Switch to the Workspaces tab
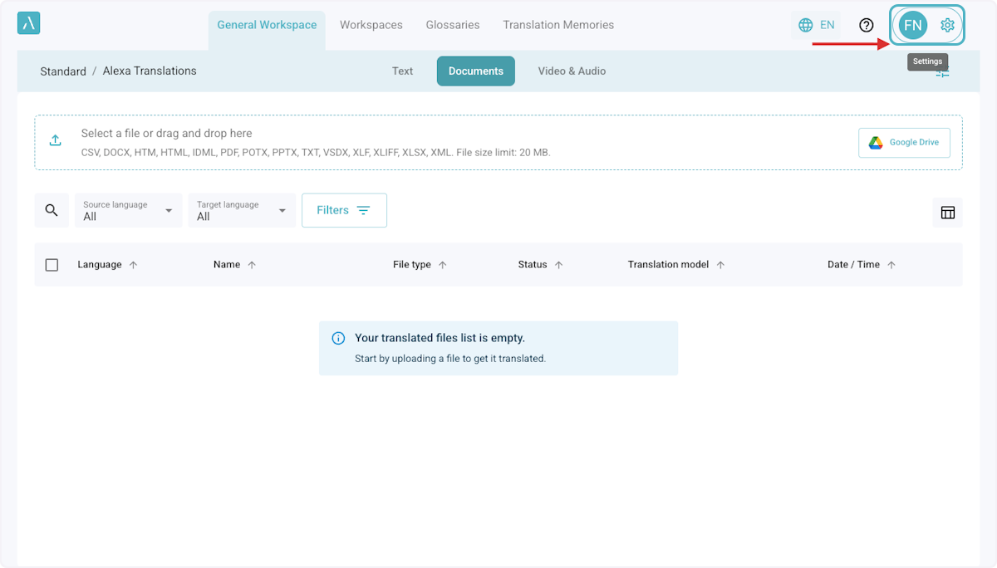Viewport: 997px width, 568px height. 371,25
